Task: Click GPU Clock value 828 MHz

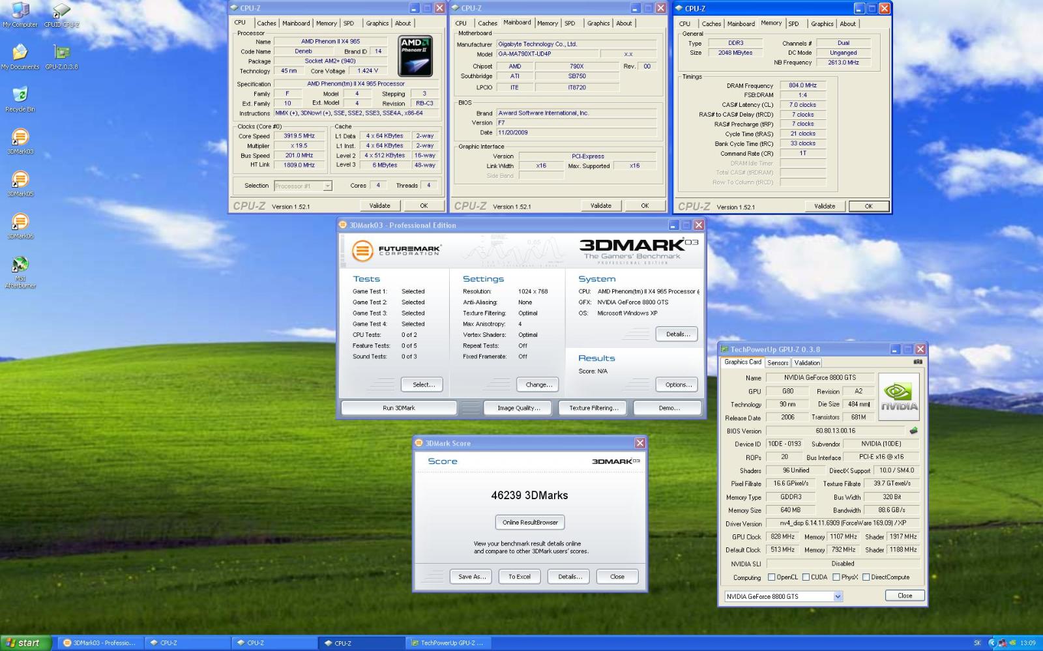Action: [782, 537]
